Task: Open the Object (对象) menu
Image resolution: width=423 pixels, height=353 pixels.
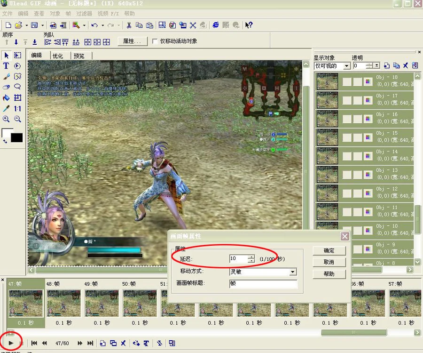Action: point(55,14)
